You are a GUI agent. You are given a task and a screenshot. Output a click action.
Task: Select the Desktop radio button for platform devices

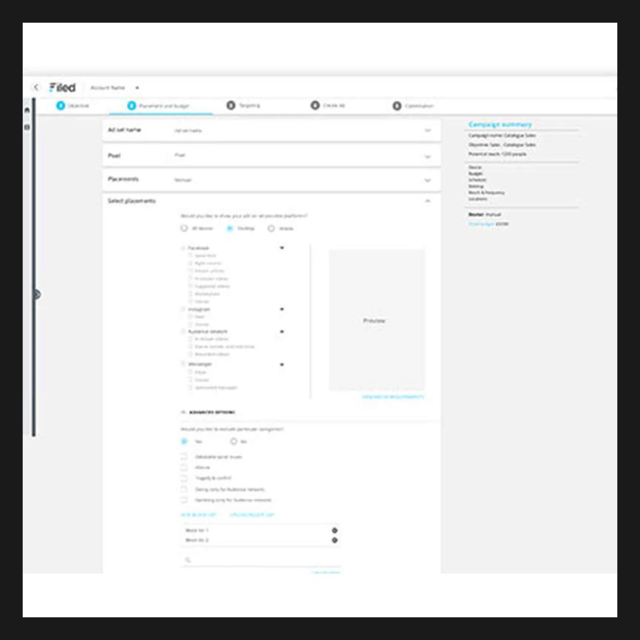[x=229, y=228]
